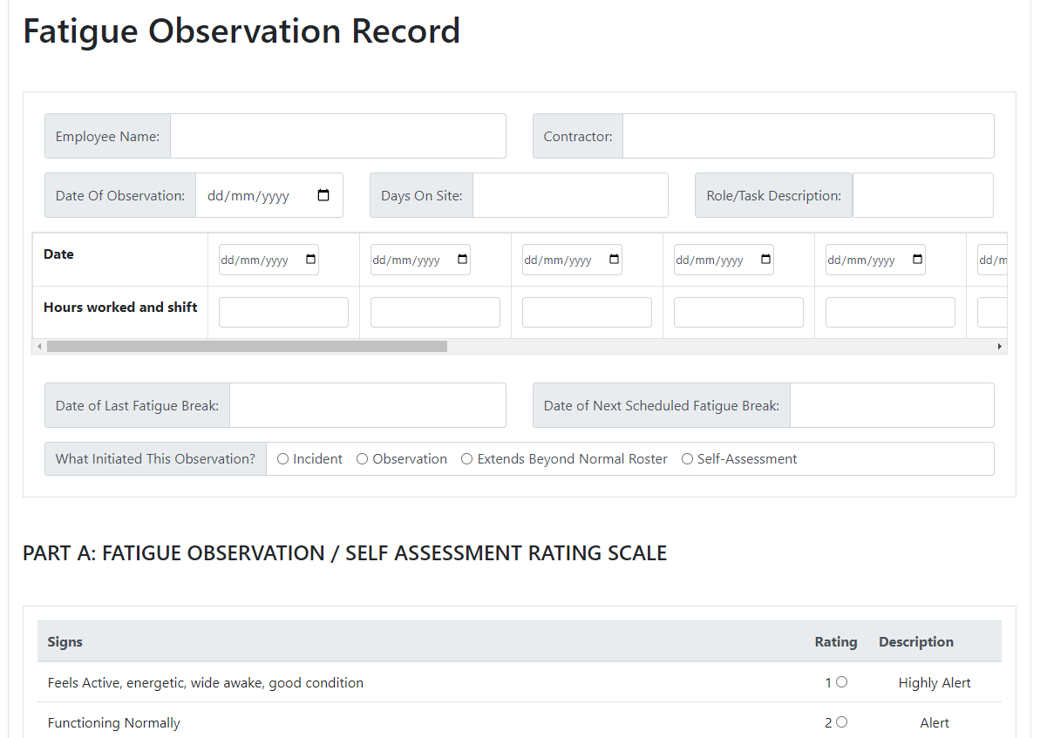Click the Date Of Observation date field
The height and width of the screenshot is (738, 1047).
point(269,195)
